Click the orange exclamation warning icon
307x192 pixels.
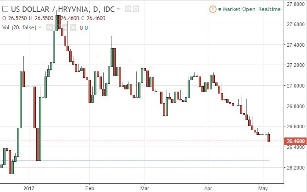click(x=213, y=9)
